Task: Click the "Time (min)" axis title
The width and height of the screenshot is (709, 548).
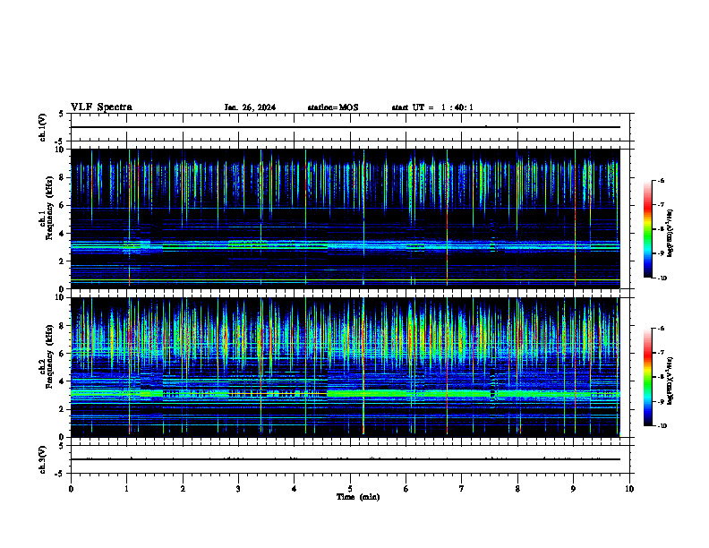Action: [x=358, y=497]
